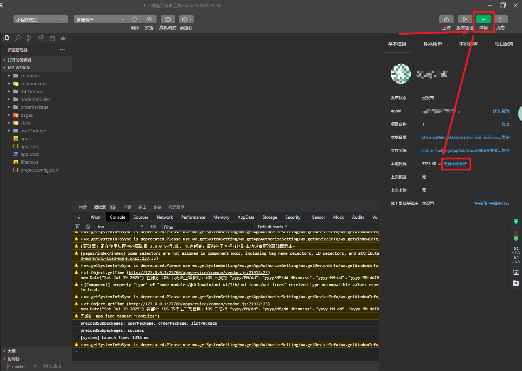Viewport: 522px width, 371px height.
Task: Click 复制 next to 文件系统 path
Action: [x=506, y=151]
